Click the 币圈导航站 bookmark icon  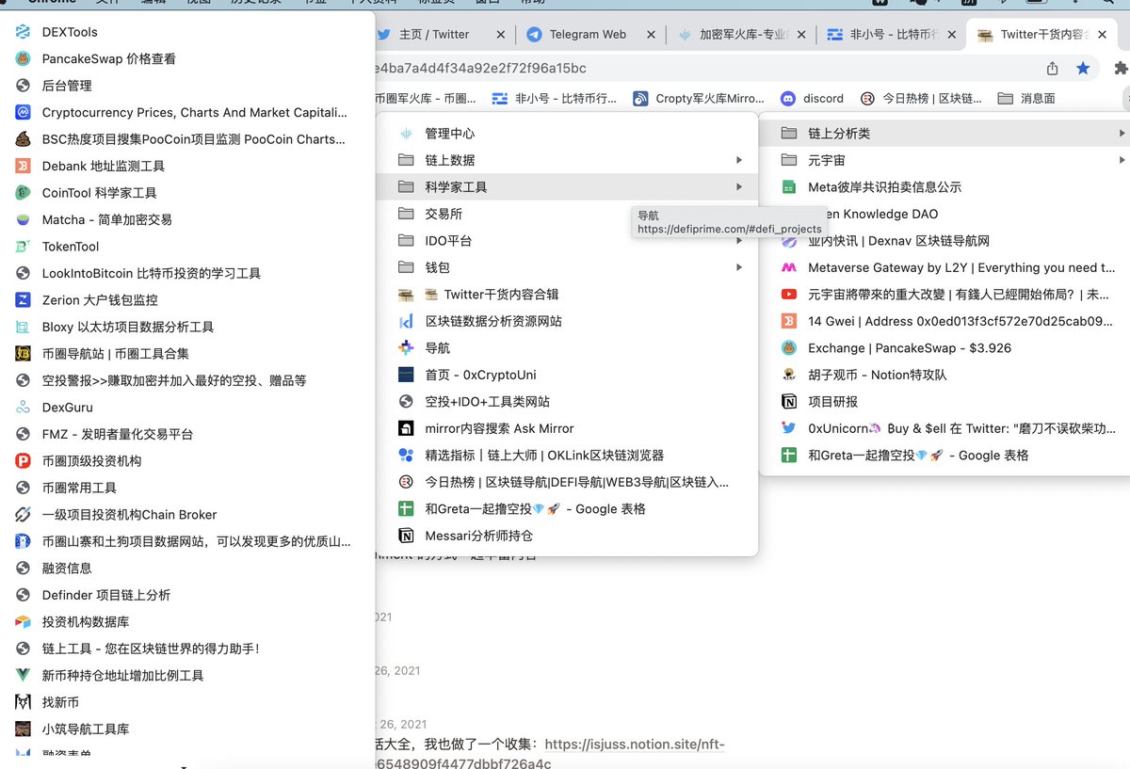pos(24,354)
